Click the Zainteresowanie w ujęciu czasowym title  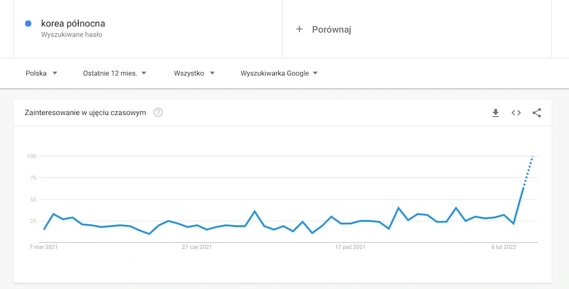click(x=85, y=113)
